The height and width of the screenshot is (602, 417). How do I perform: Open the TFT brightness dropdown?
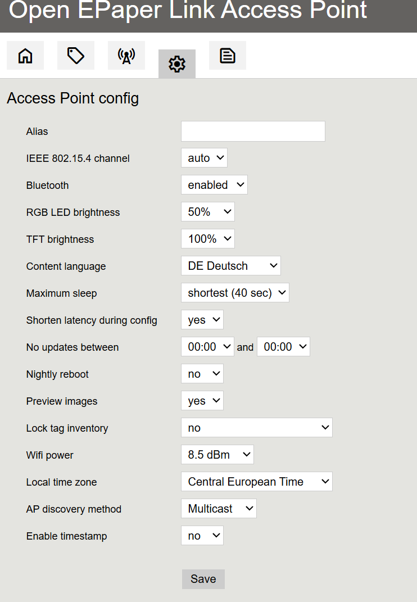click(207, 238)
